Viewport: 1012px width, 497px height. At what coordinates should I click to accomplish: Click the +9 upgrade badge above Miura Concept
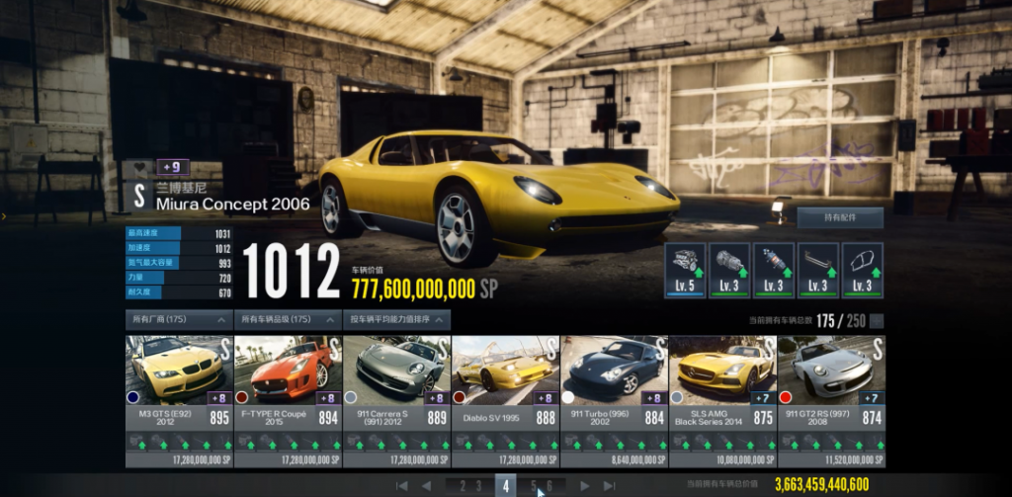[x=172, y=167]
